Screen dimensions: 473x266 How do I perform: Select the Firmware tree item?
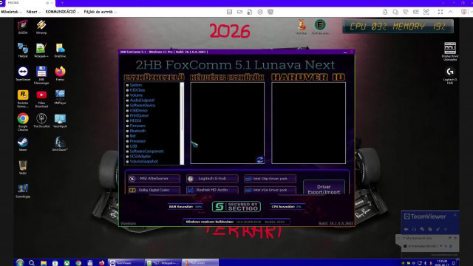[137, 126]
